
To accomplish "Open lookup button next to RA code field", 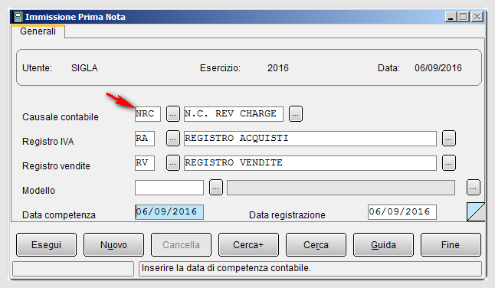I will tap(173, 138).
